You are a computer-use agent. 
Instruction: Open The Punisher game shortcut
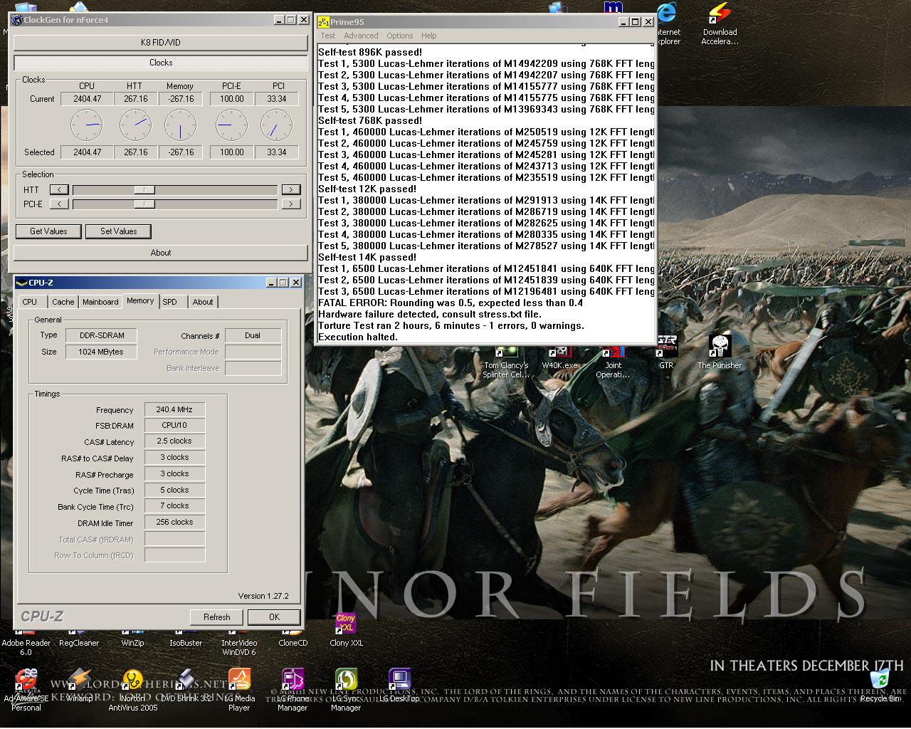coord(720,352)
